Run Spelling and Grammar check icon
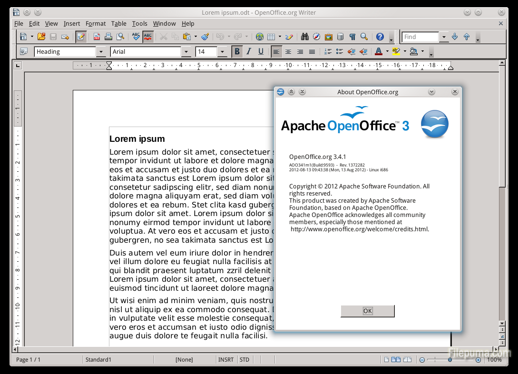This screenshot has width=518, height=374. 136,37
